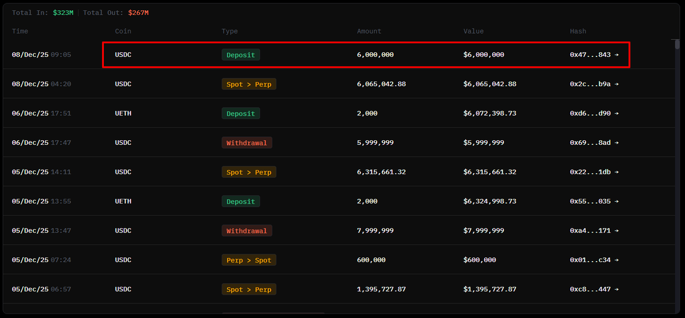Click the Withdrawal badge for 5,999,999 USDC
This screenshot has height=318, width=685.
[x=247, y=143]
